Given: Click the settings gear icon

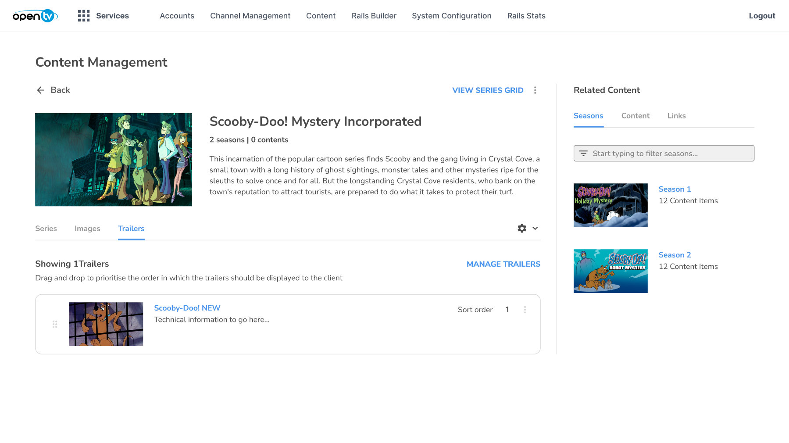Looking at the screenshot, I should [x=522, y=228].
